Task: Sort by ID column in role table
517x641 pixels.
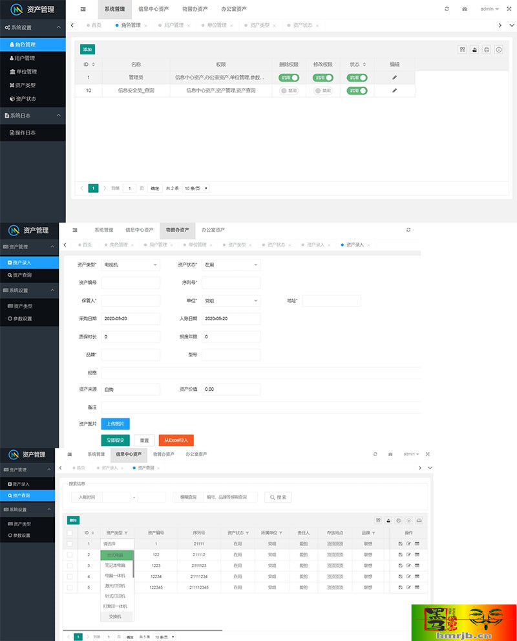Action: [94, 64]
